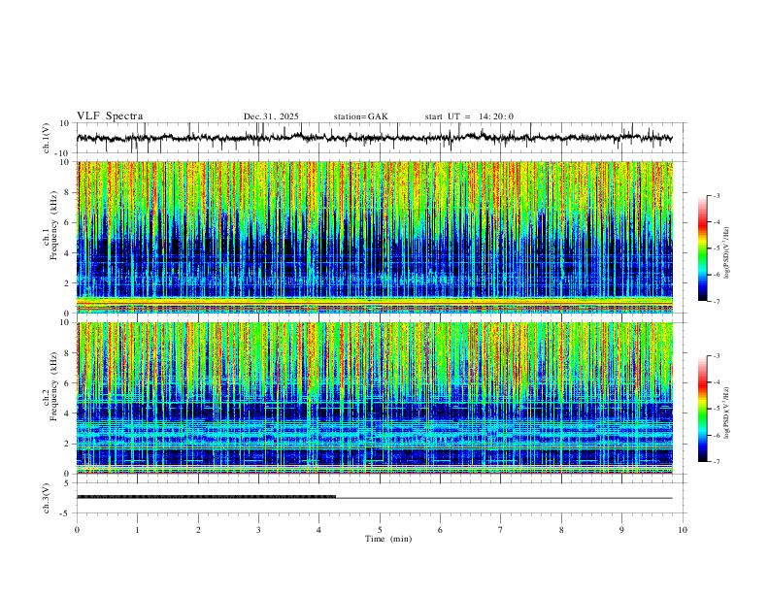Click the 'station=GAK' label
Viewport: 769px width, 594px height.
(x=360, y=116)
